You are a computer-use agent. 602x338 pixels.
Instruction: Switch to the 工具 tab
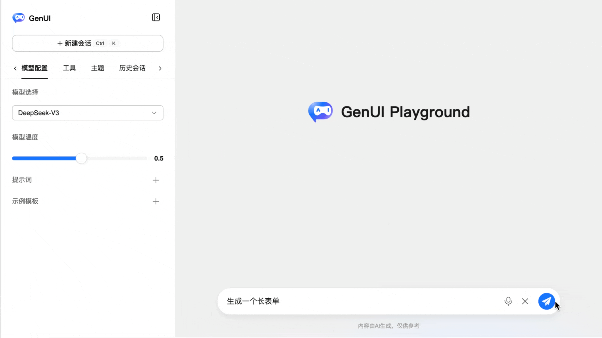(70, 68)
